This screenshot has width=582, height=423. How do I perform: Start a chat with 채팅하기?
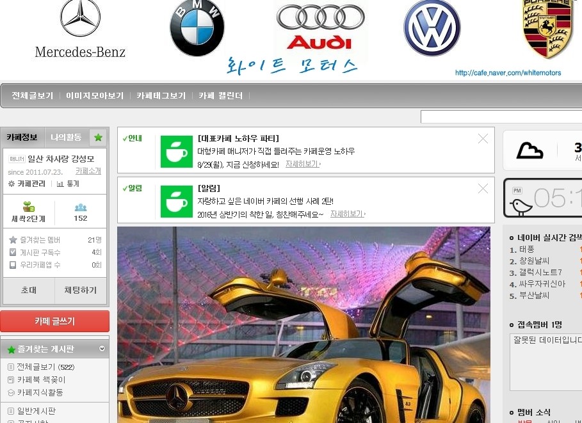pos(81,290)
